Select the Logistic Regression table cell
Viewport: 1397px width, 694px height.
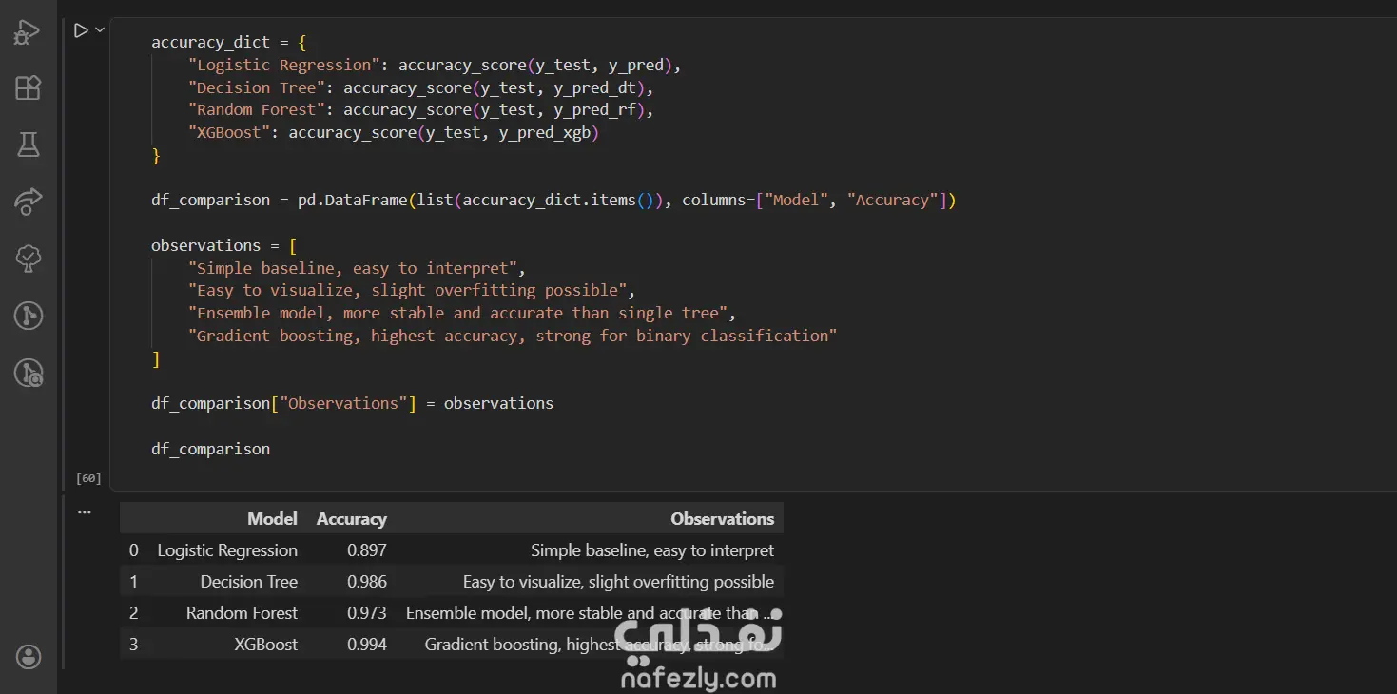click(x=227, y=549)
